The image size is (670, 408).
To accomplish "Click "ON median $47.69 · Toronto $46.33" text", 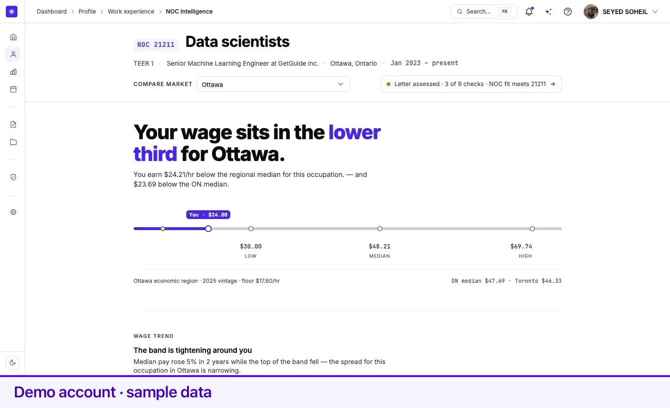I will coord(506,281).
